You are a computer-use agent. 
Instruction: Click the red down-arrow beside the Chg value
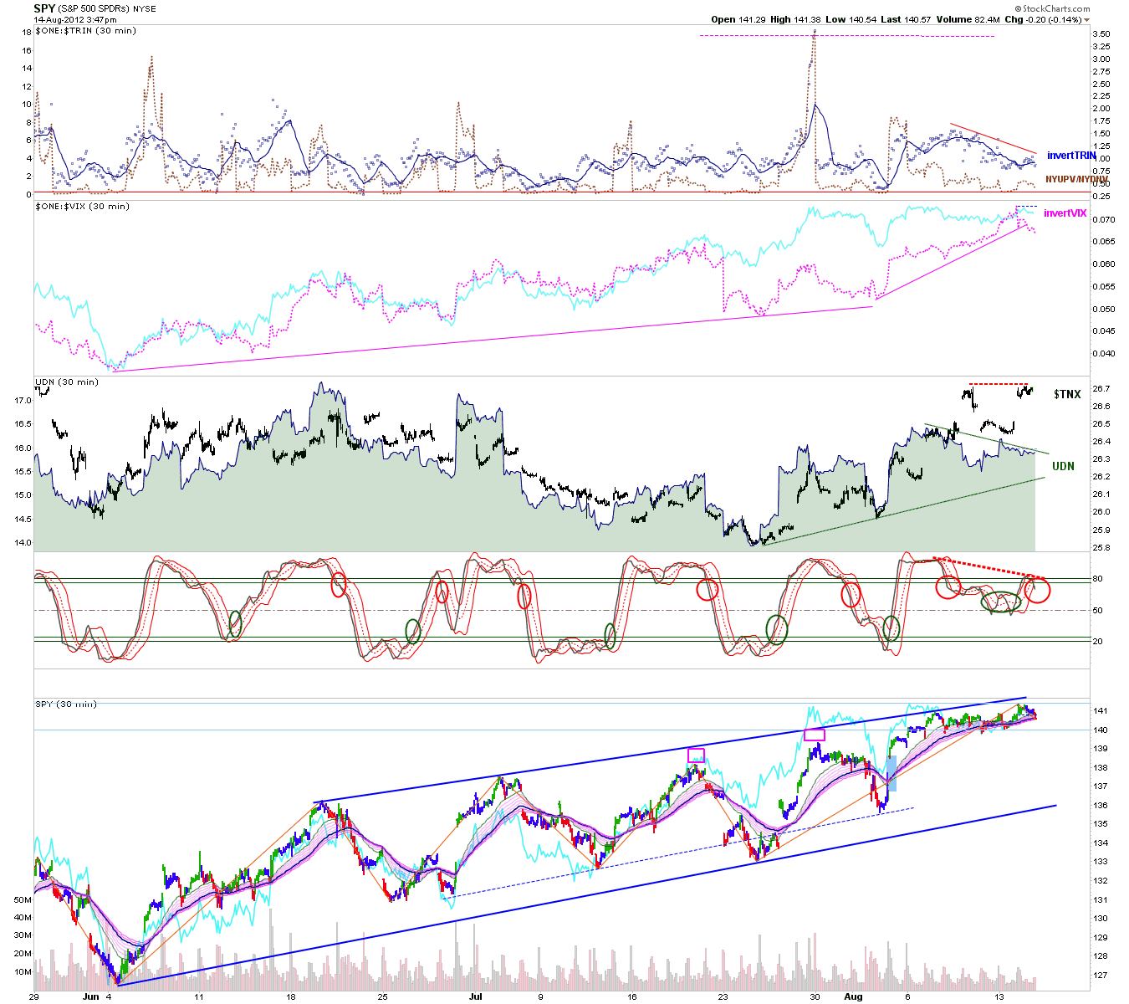(x=1087, y=20)
